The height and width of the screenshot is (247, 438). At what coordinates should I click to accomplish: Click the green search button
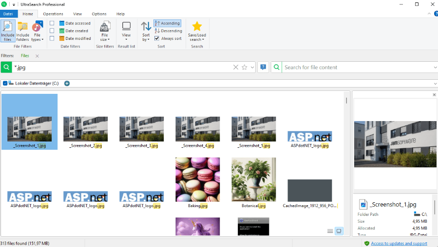click(6, 67)
